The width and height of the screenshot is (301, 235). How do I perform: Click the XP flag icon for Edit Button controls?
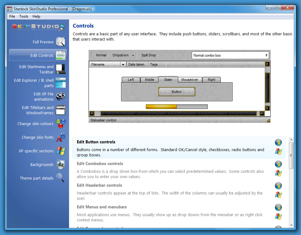[278, 151]
